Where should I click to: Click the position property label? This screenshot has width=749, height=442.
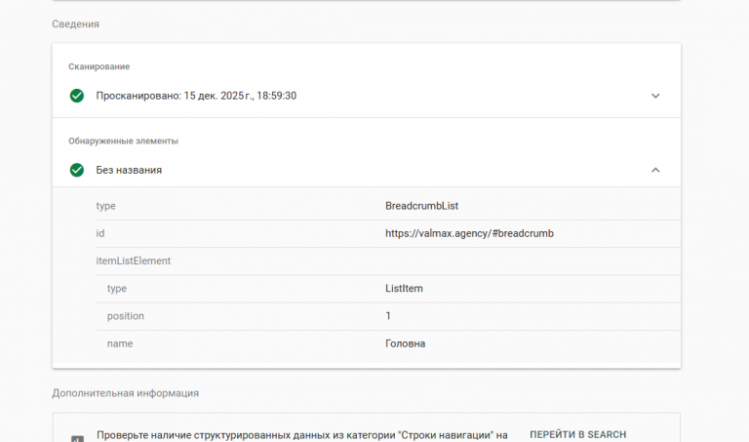pyautogui.click(x=126, y=316)
